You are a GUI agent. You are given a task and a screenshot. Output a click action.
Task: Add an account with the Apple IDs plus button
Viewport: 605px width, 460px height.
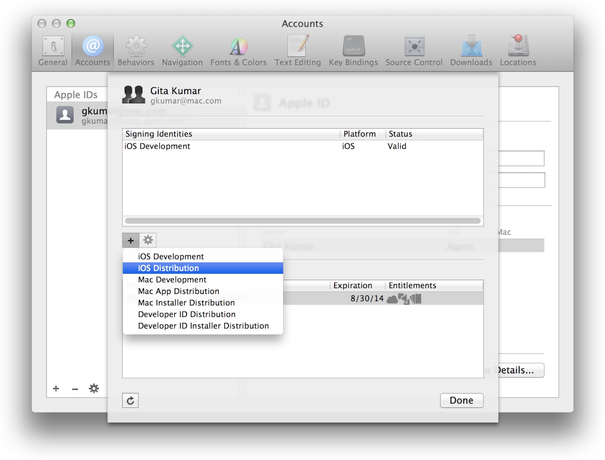tap(56, 389)
